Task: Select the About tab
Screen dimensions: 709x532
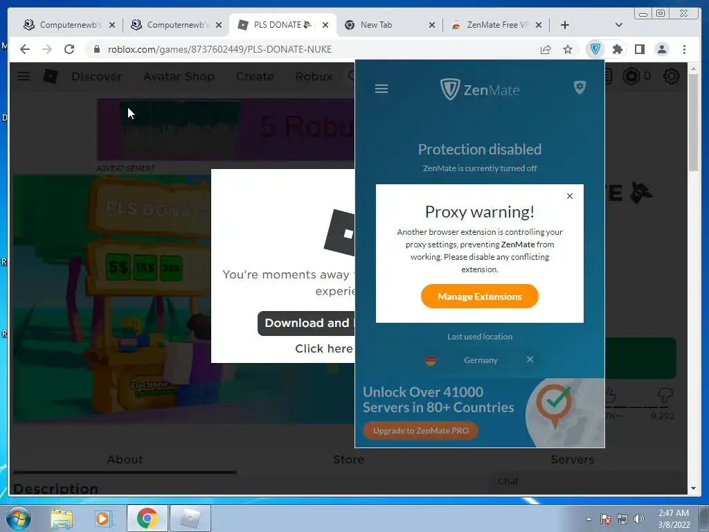Action: (x=125, y=460)
